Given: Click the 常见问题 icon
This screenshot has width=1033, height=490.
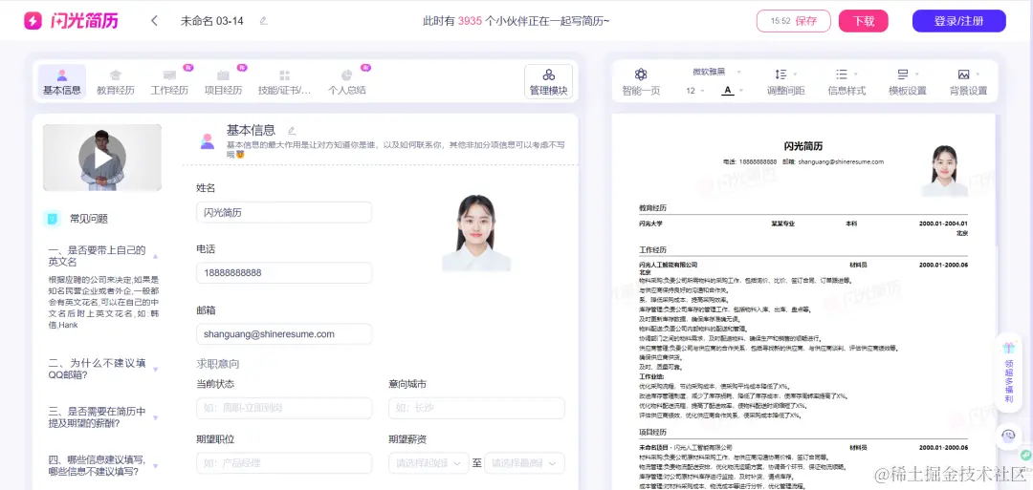Looking at the screenshot, I should [52, 219].
